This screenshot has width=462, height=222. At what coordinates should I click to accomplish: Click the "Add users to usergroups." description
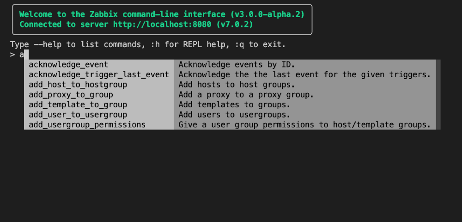tap(234, 115)
